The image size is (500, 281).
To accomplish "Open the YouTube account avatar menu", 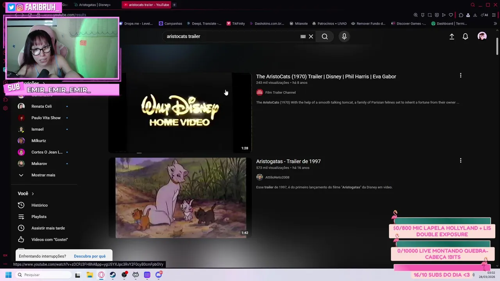I will [482, 36].
